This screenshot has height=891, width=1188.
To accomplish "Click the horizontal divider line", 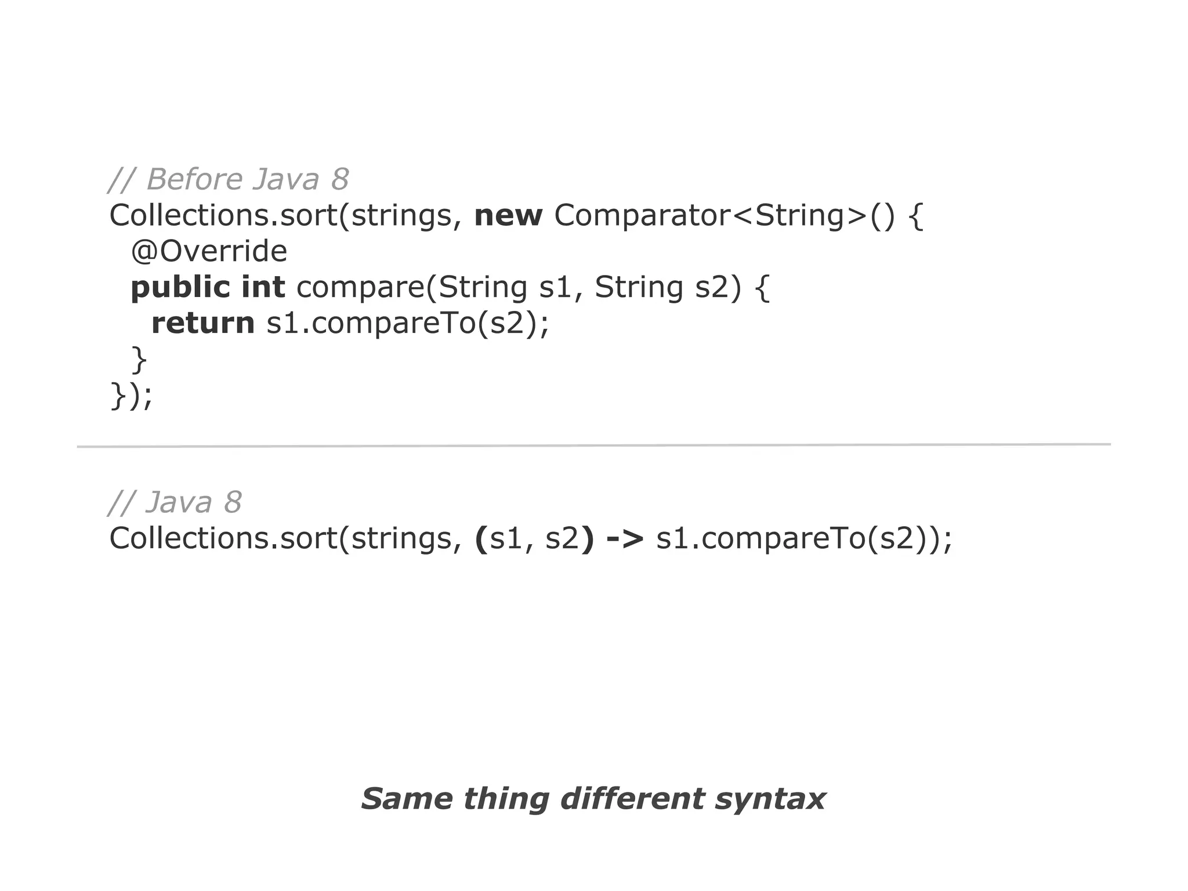I will point(593,445).
